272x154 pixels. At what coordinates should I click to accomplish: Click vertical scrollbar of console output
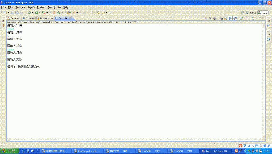[263, 81]
